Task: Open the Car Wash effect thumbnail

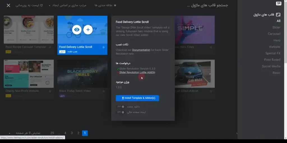Action: [x=195, y=74]
